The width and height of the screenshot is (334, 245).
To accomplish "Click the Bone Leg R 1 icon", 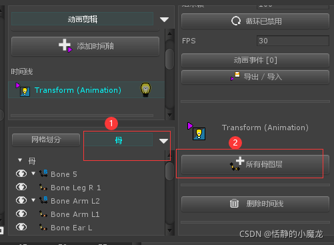I will tap(43, 187).
